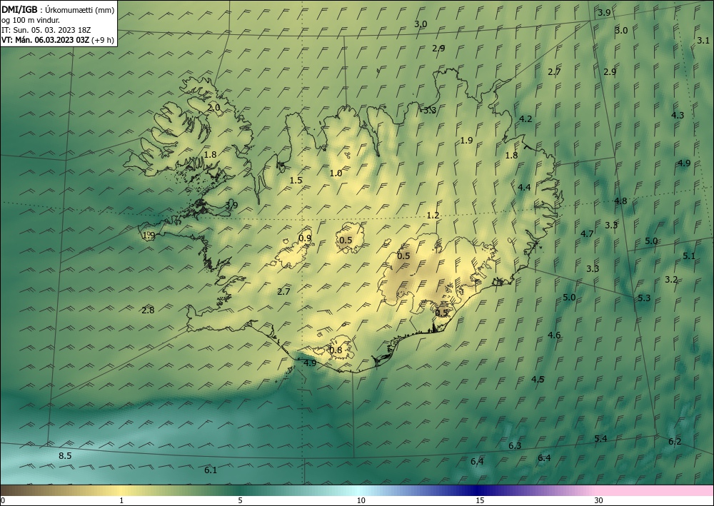Click the 4.2 value on the map
Viewport: 714px width, 506px height.
[x=526, y=118]
